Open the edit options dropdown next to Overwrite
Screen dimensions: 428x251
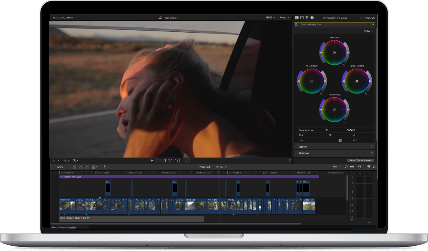point(97,167)
